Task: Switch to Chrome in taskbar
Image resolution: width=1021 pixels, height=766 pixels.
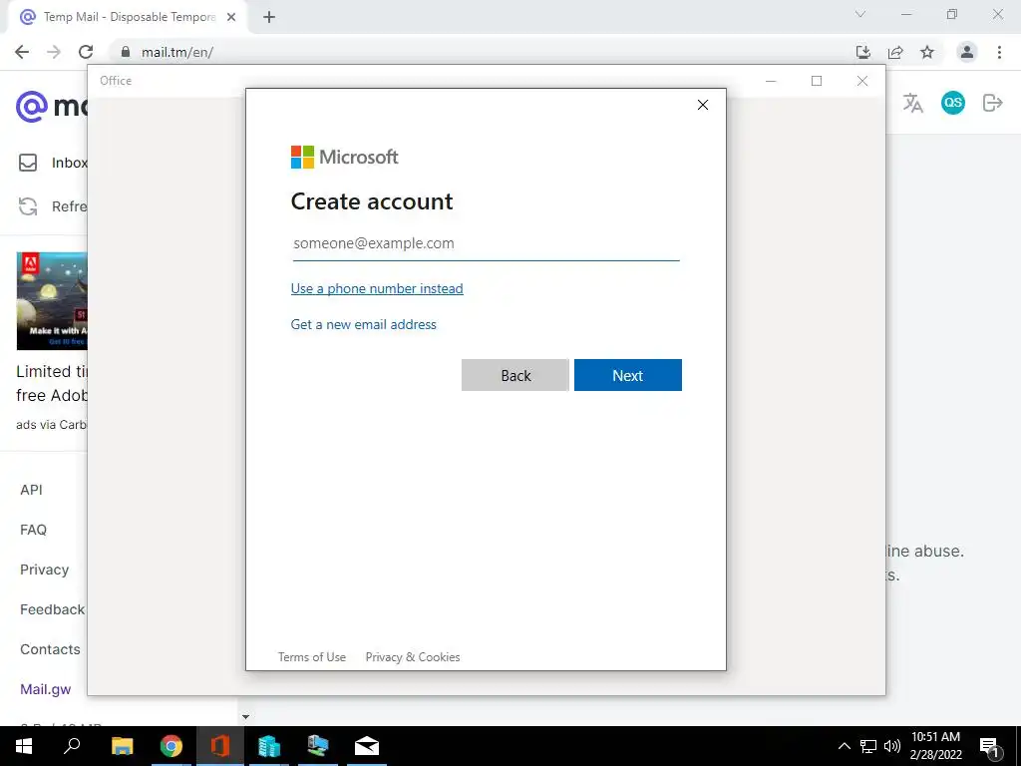Action: click(x=171, y=746)
